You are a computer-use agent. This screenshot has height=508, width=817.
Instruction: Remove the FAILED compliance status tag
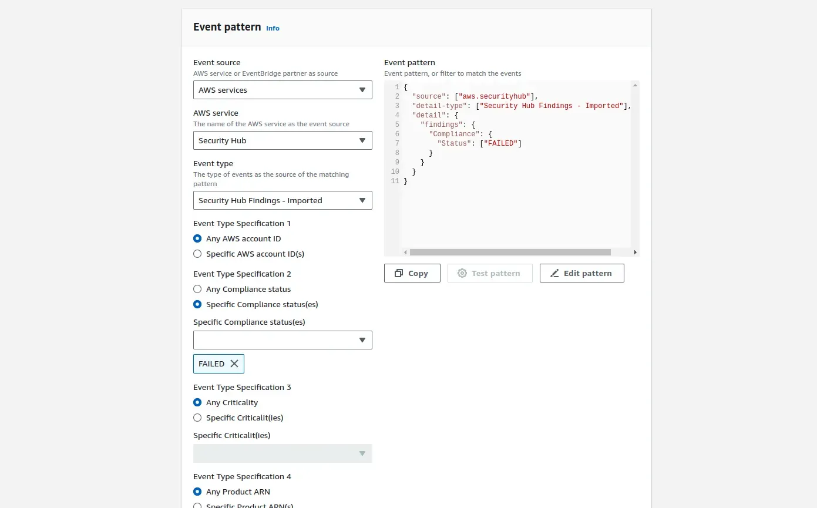[x=234, y=364]
